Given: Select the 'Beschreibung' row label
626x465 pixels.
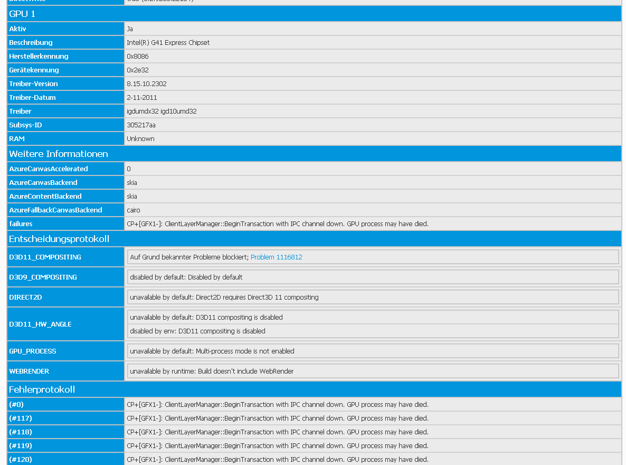Looking at the screenshot, I should tap(31, 42).
